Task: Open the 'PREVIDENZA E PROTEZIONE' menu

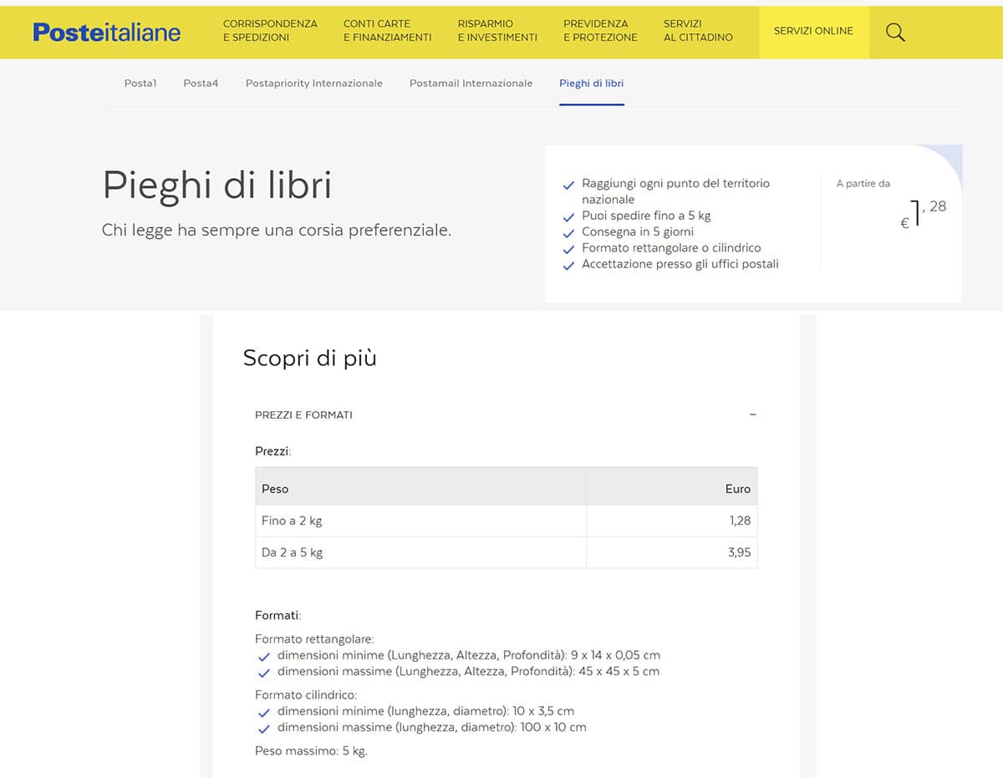Action: point(600,31)
